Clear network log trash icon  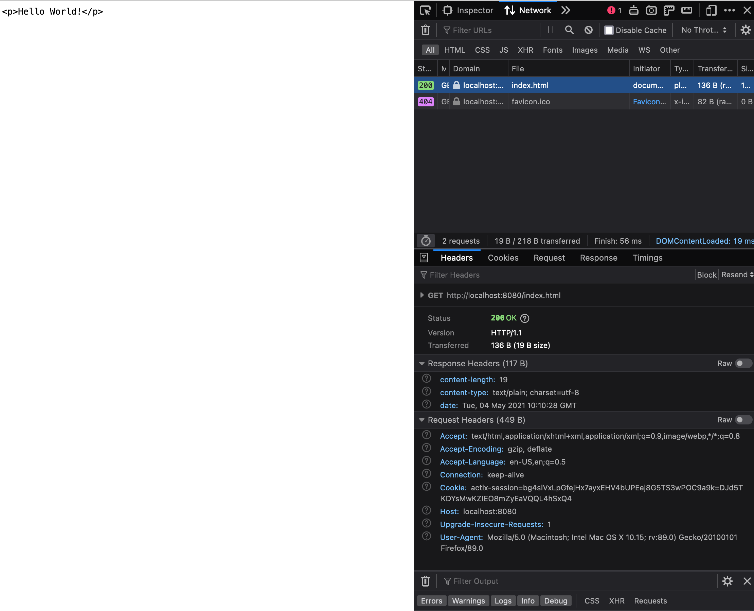[x=426, y=30]
